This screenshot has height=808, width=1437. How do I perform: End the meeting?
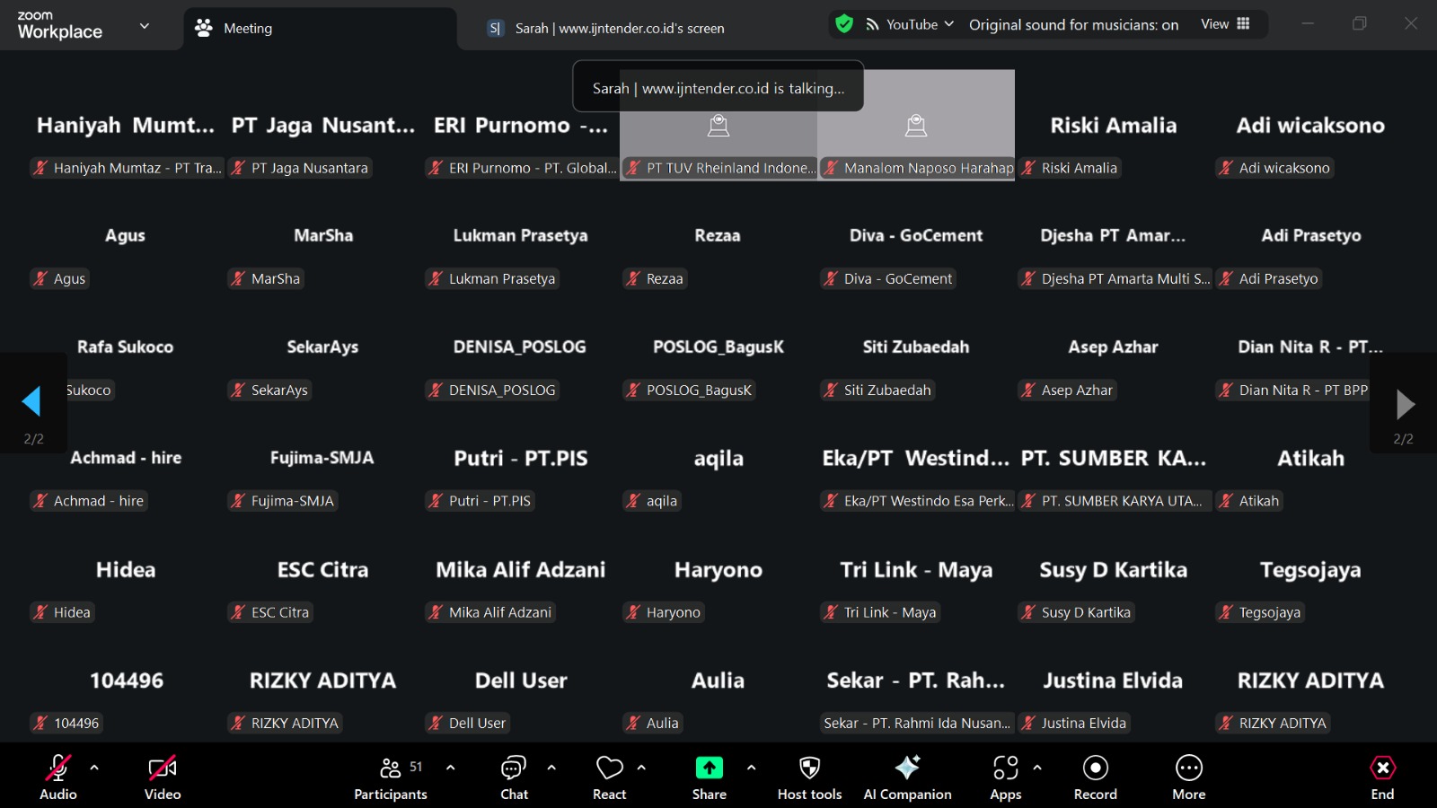tap(1382, 777)
